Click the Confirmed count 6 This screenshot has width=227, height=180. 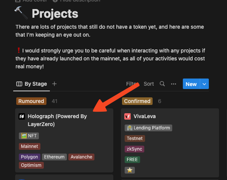point(159,101)
